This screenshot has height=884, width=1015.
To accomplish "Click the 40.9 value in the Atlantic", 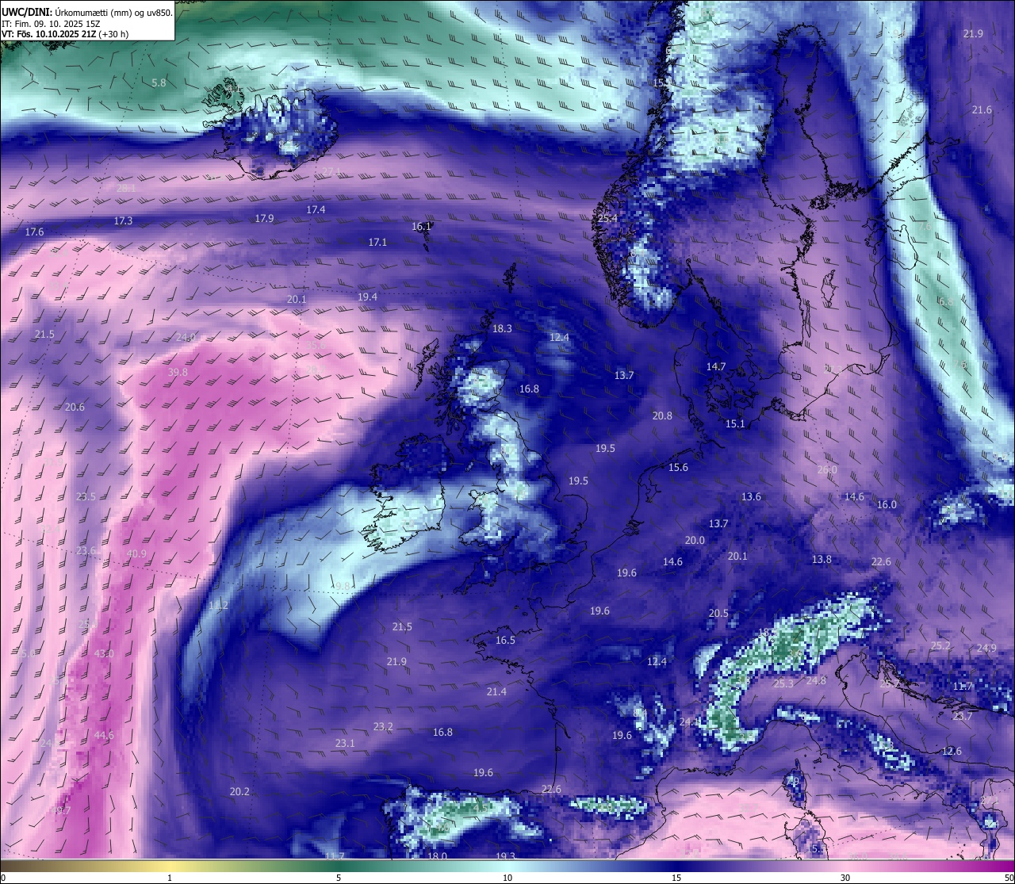I will pos(136,553).
